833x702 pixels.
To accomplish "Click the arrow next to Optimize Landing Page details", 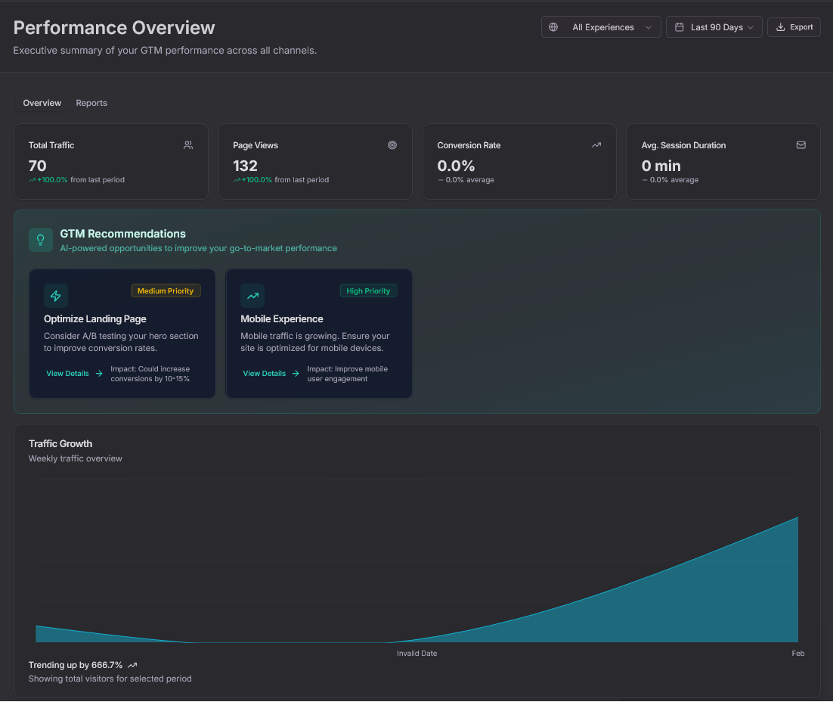I will click(x=99, y=373).
